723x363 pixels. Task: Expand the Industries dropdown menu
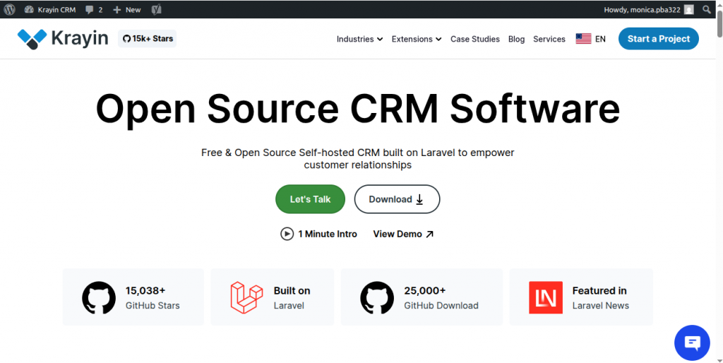coord(359,40)
